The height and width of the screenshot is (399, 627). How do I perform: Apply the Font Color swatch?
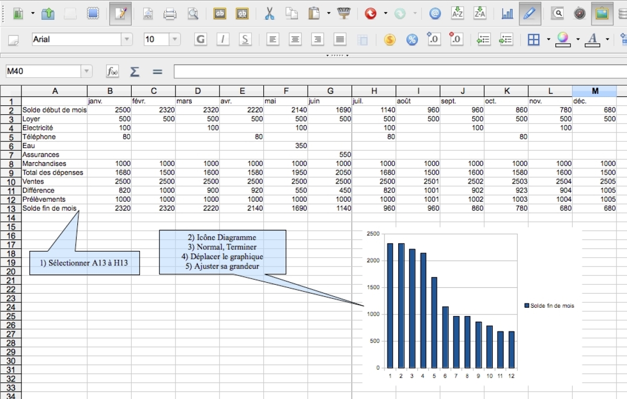[593, 39]
